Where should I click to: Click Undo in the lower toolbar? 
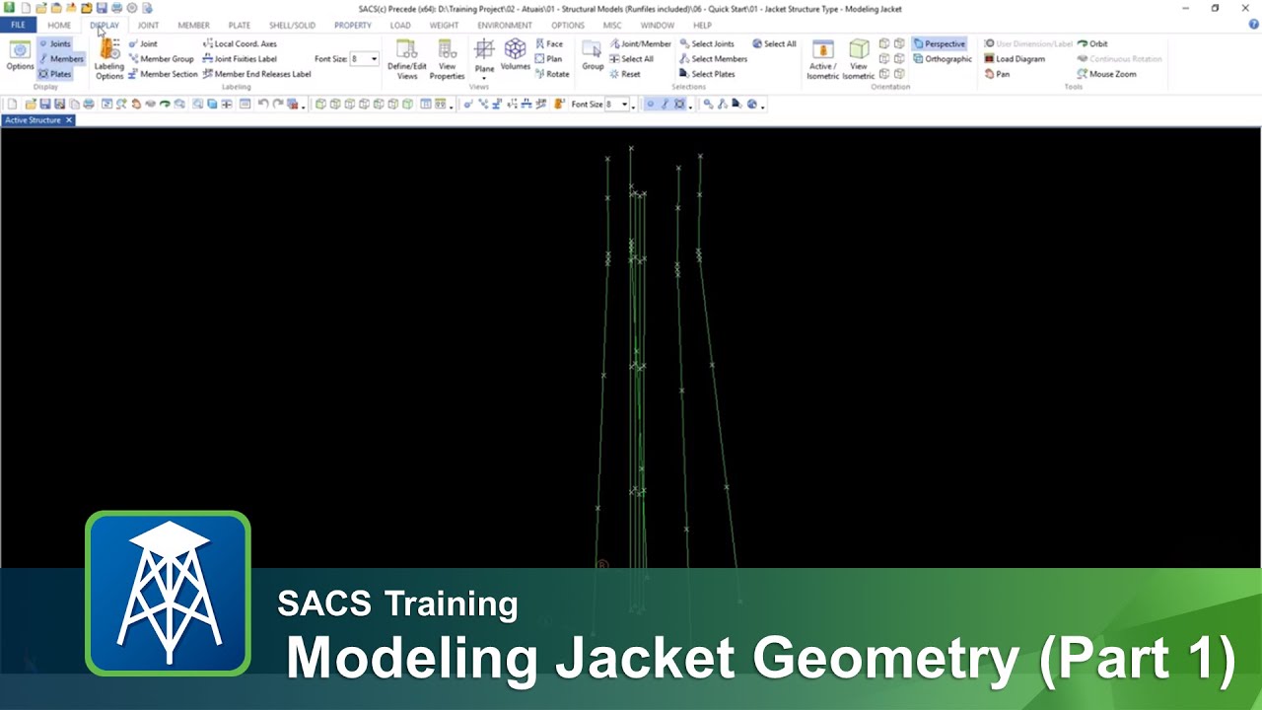[x=263, y=104]
